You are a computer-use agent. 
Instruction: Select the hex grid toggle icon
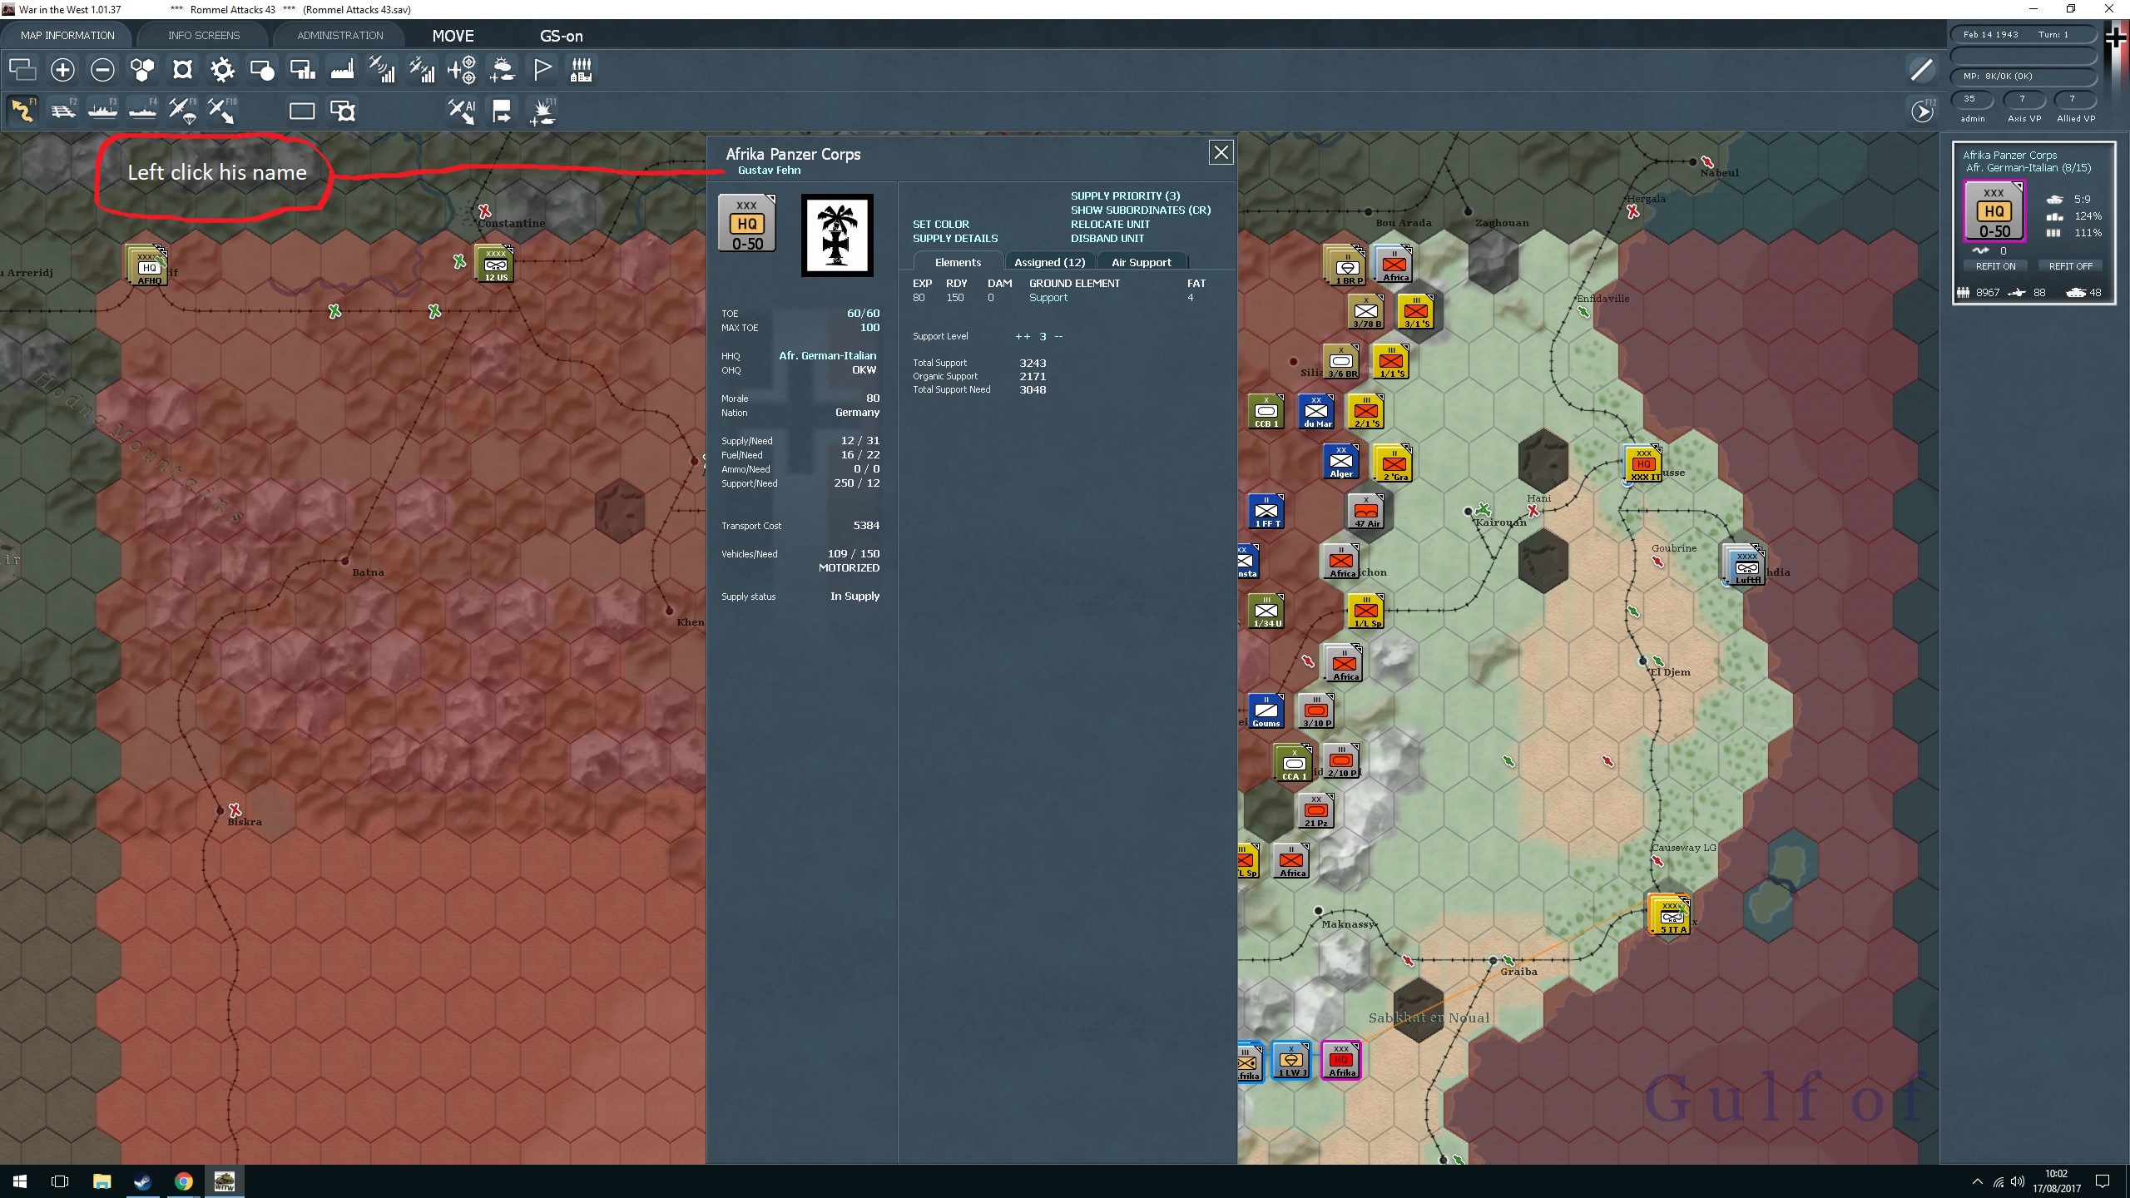[x=142, y=70]
